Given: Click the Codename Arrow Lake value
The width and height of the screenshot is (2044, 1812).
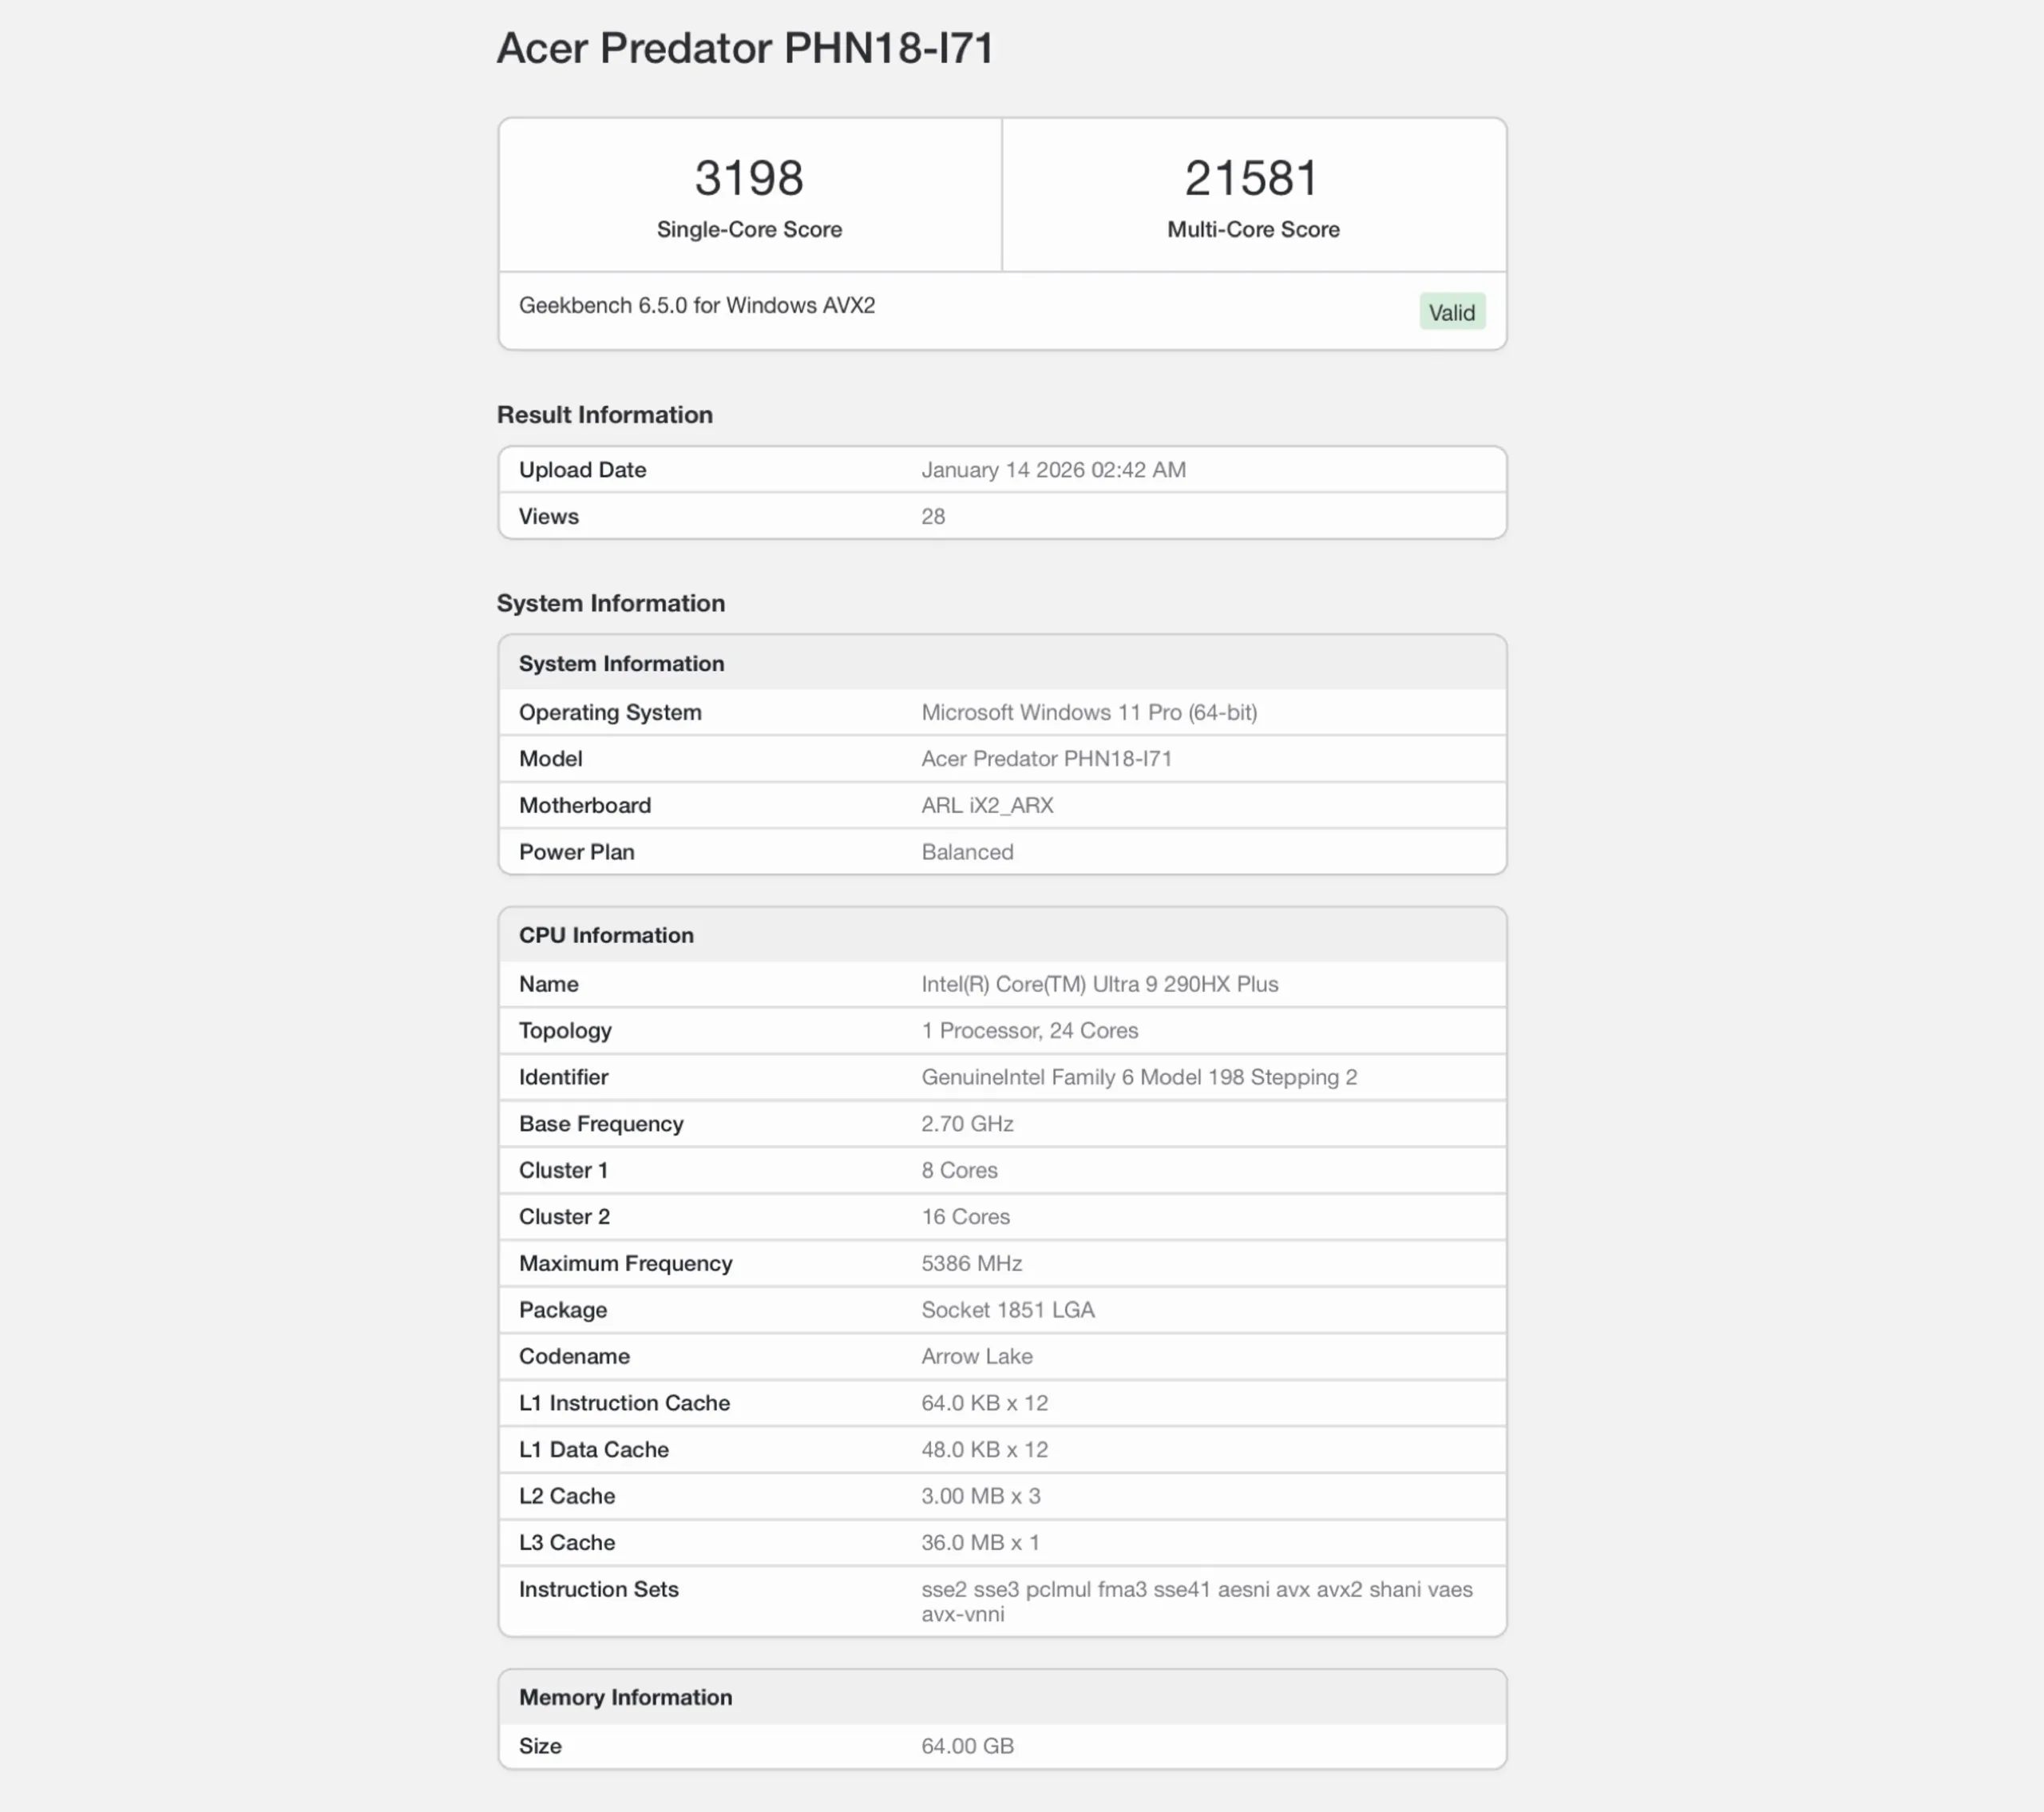Looking at the screenshot, I should tap(976, 1357).
